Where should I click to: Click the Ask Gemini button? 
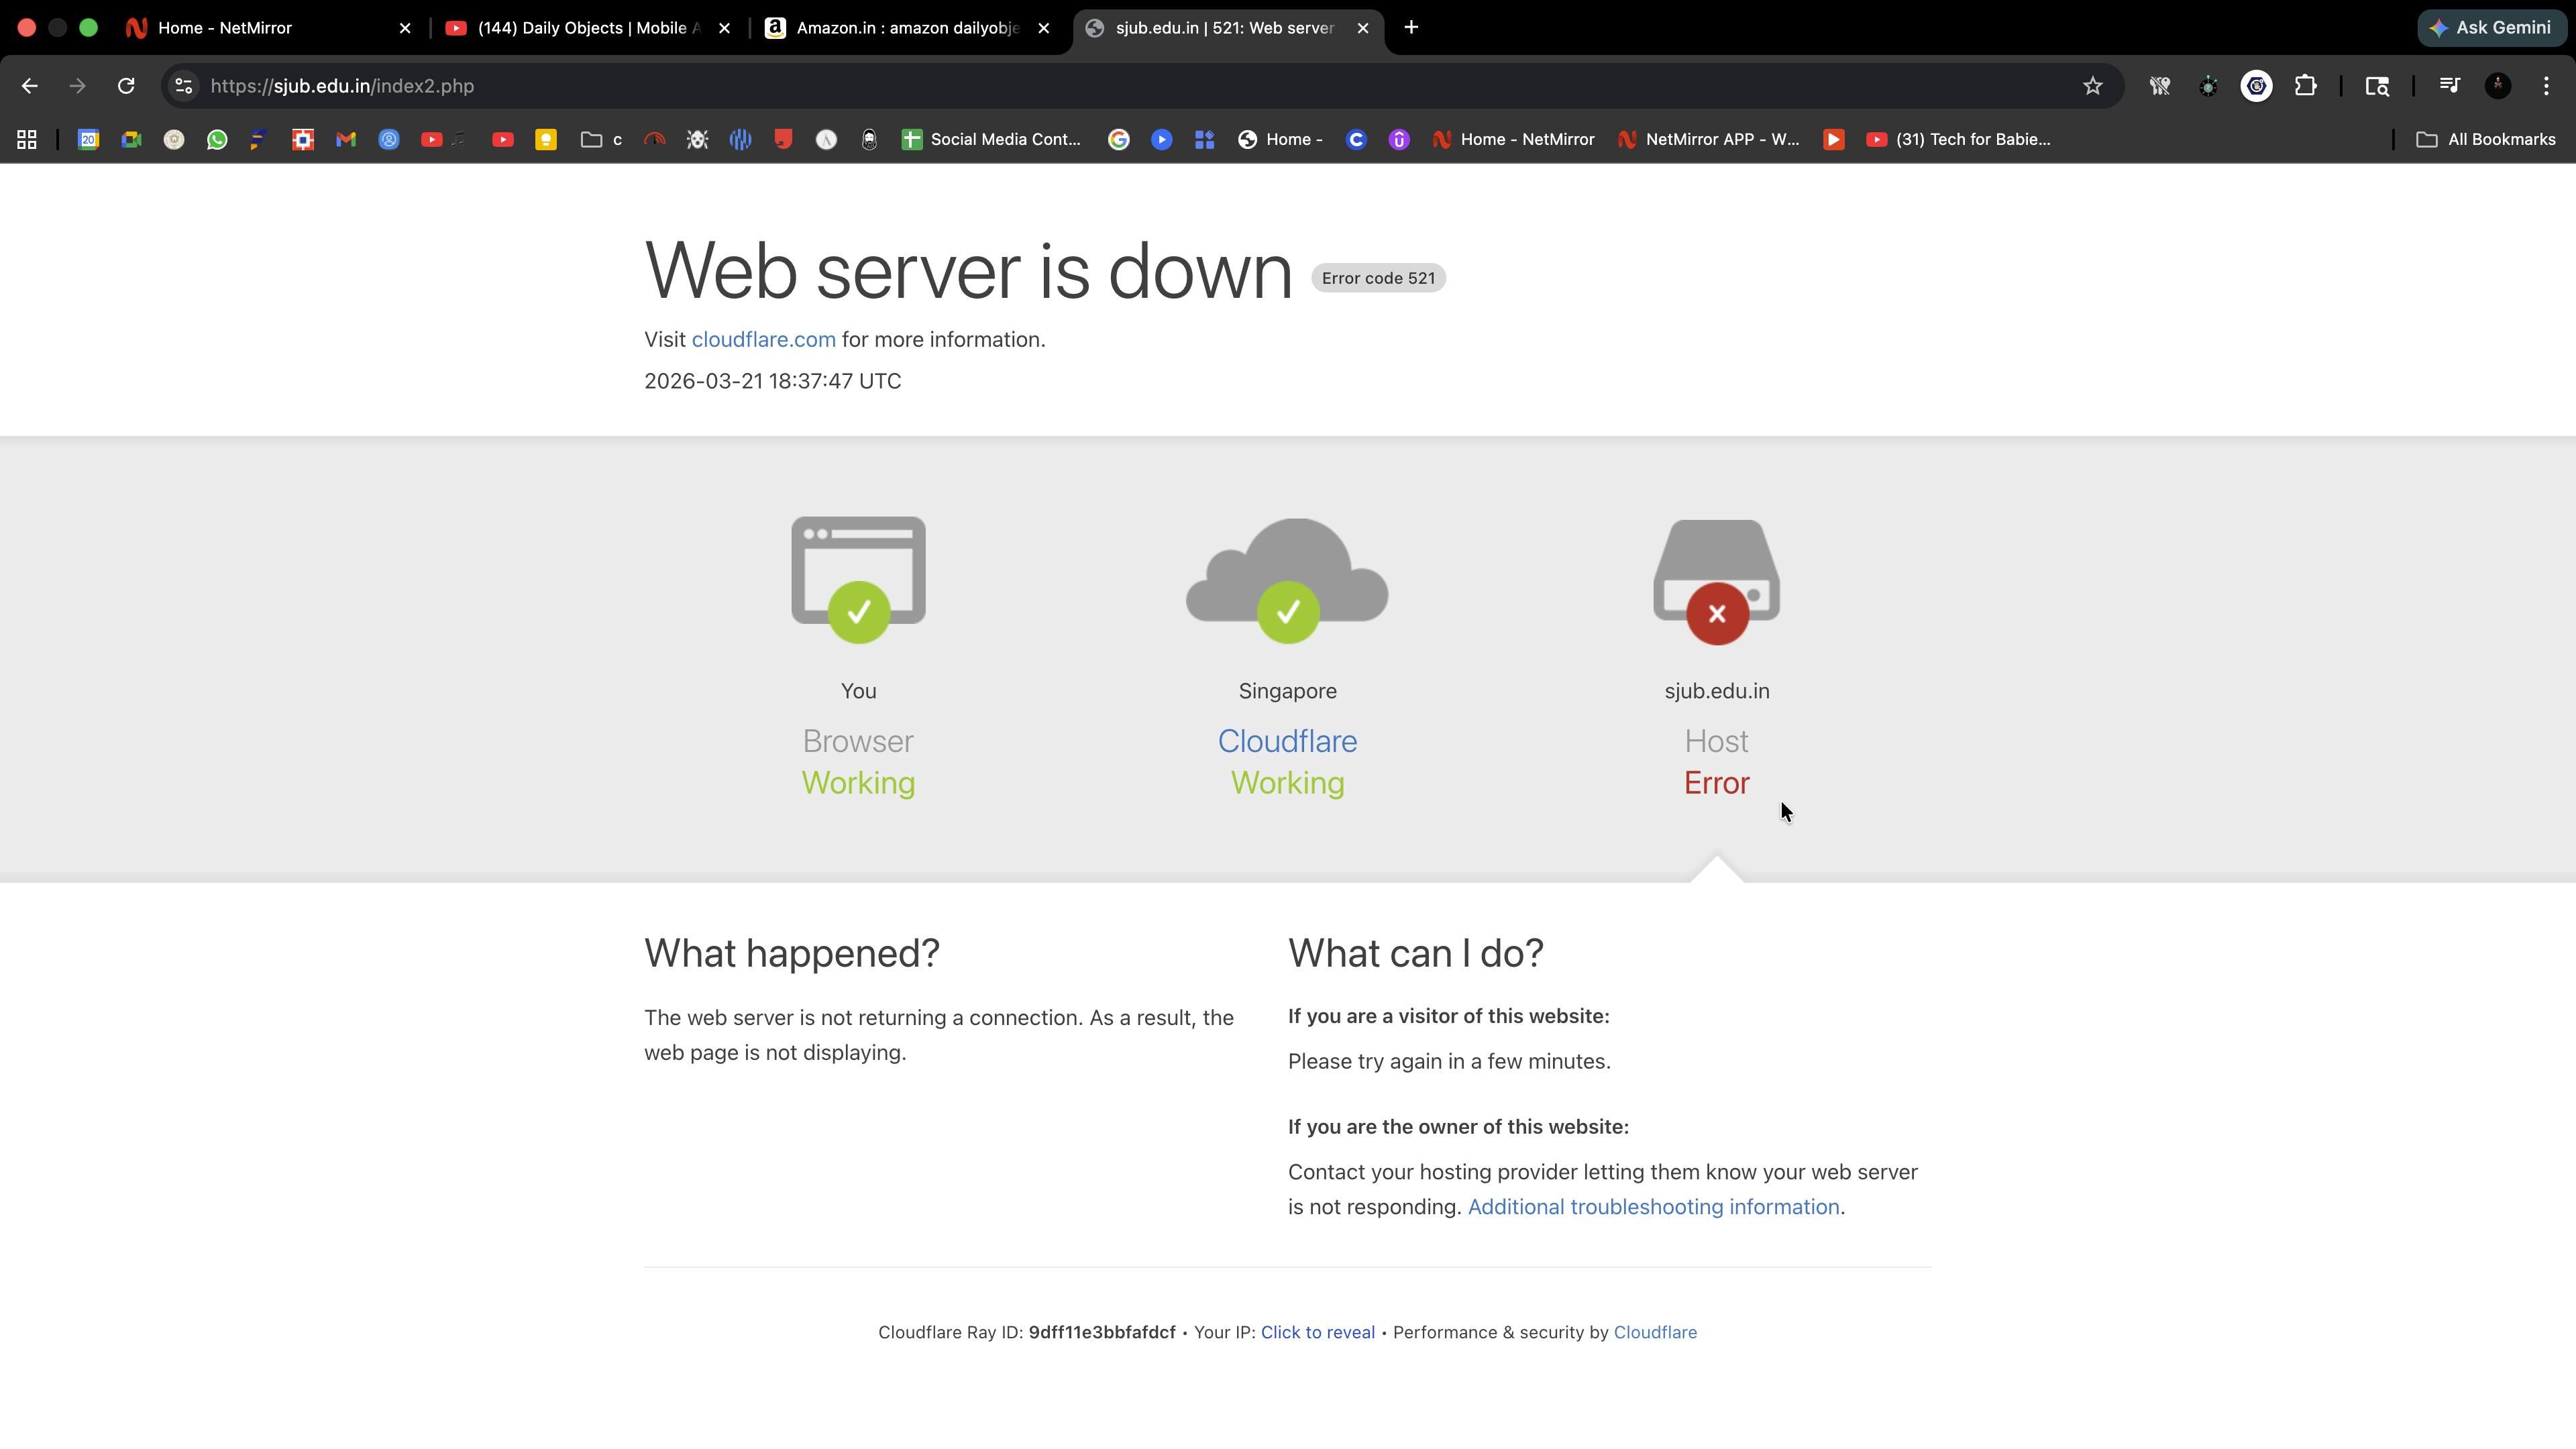coord(2492,28)
